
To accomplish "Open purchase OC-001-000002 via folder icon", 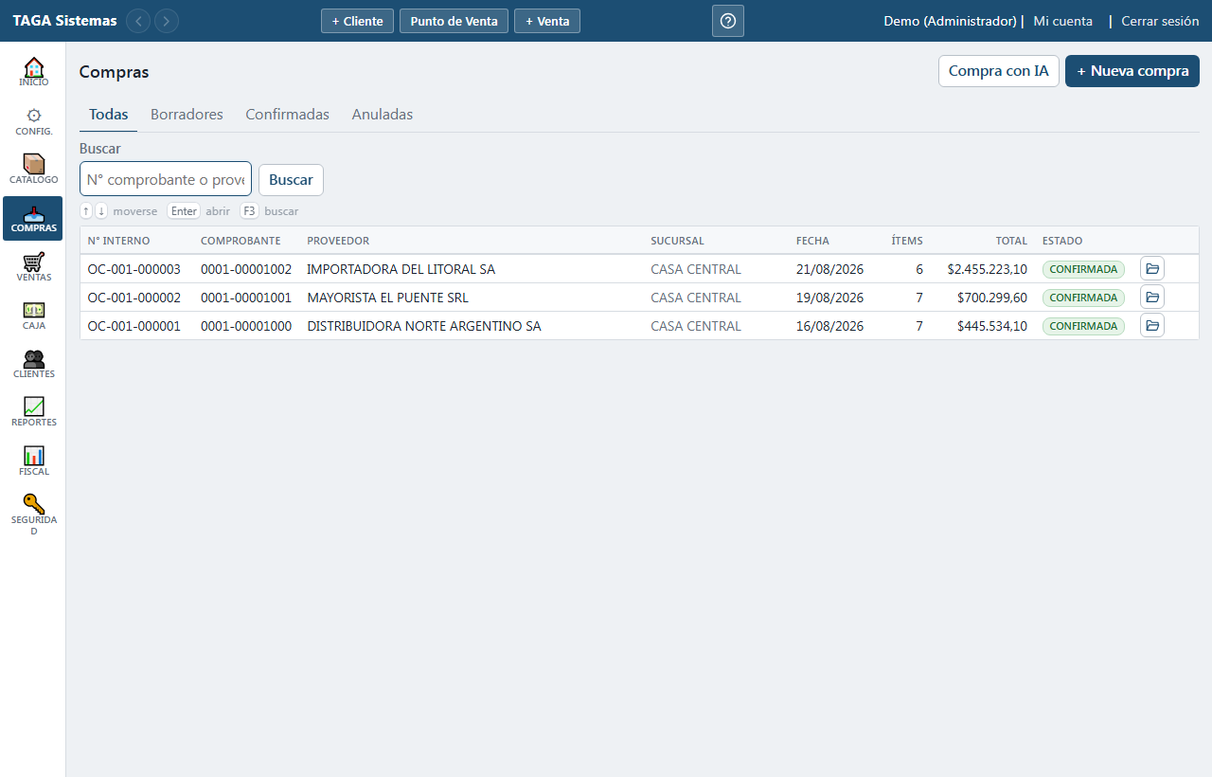I will point(1152,298).
